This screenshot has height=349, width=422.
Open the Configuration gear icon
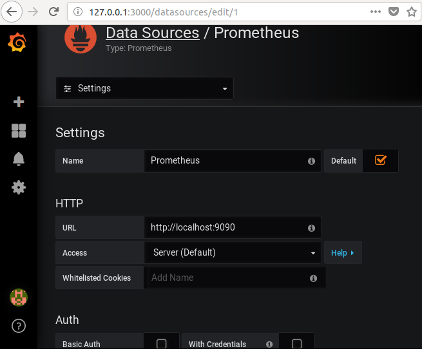(19, 187)
